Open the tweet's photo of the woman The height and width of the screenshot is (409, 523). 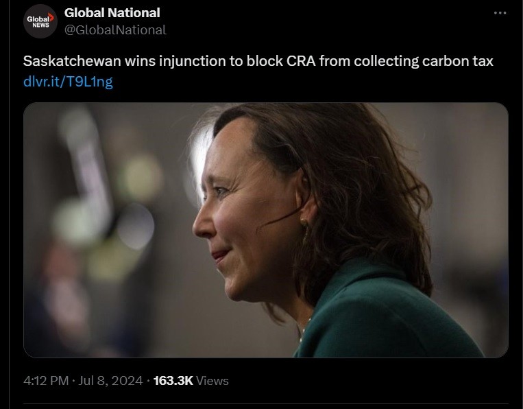(266, 230)
